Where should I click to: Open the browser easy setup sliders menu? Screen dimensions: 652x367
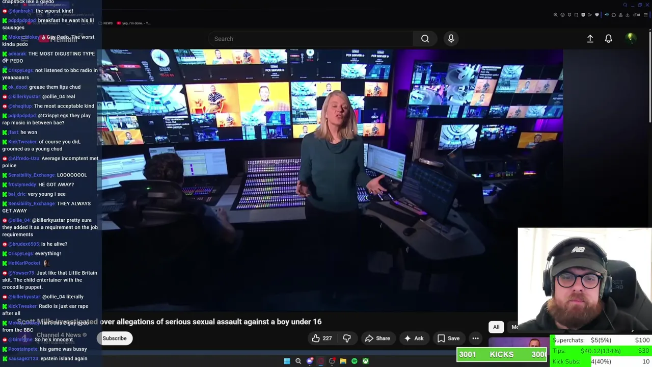[x=645, y=15]
